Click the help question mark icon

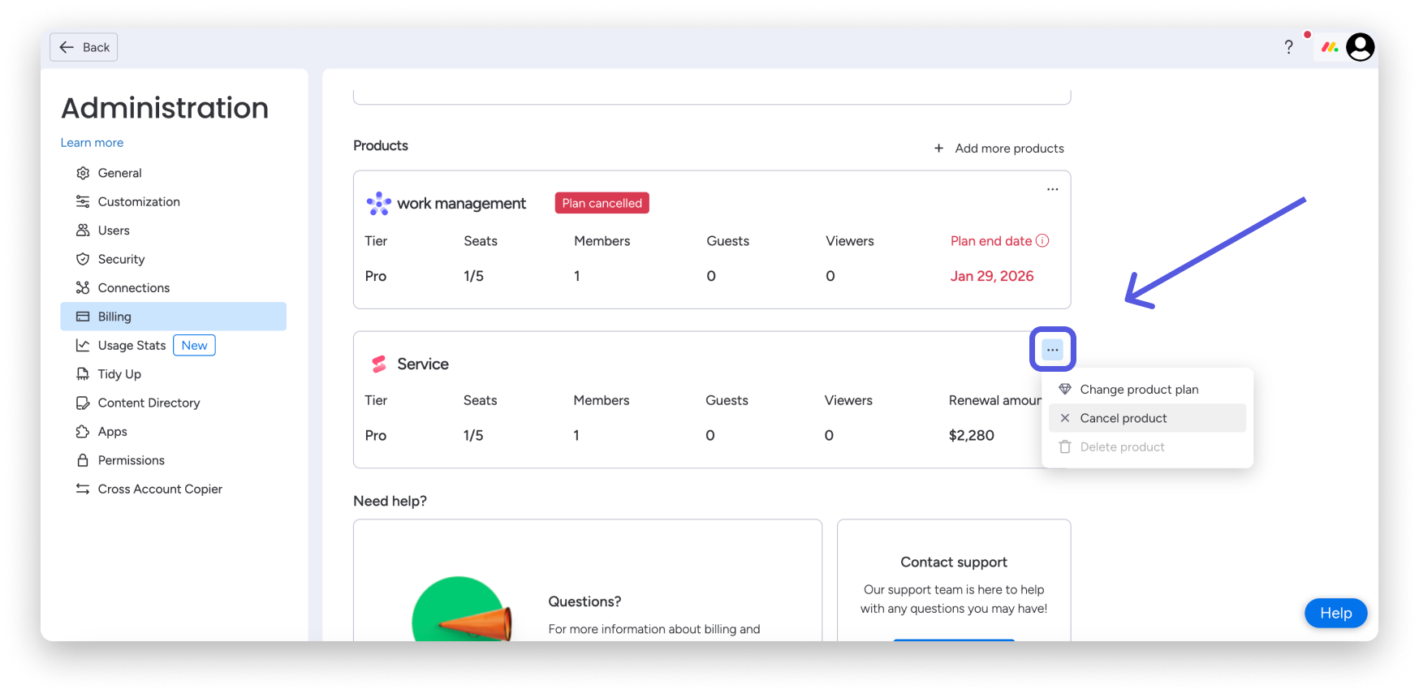click(x=1288, y=47)
